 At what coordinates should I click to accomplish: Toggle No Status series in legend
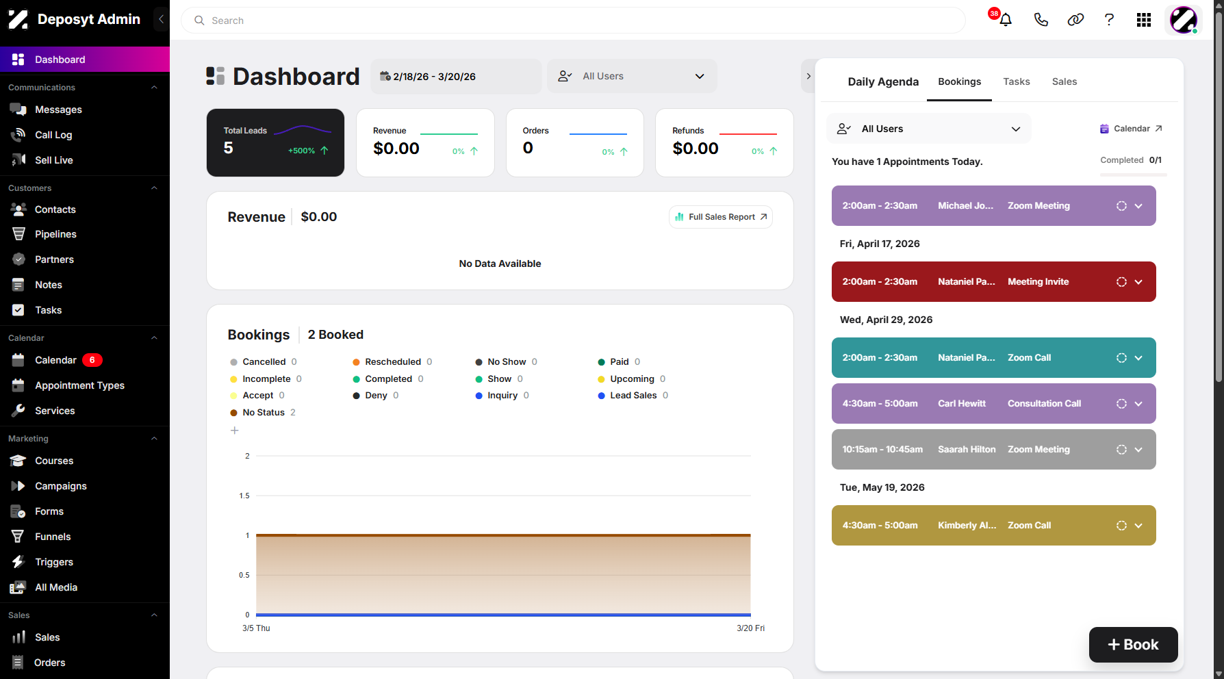(263, 412)
